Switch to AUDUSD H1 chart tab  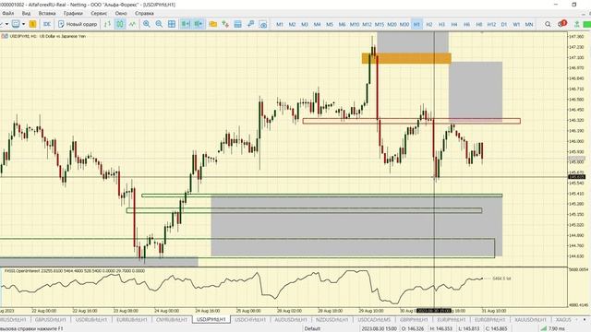(291, 320)
